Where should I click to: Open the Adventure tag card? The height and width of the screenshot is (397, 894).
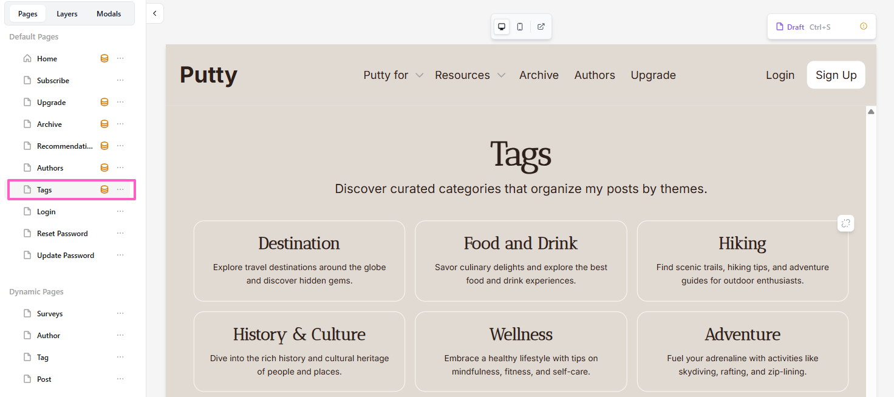coord(743,351)
